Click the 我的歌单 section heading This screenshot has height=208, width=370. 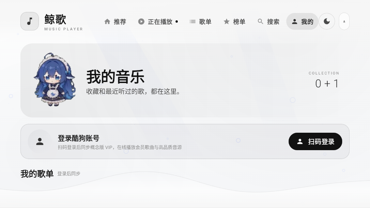(x=37, y=174)
